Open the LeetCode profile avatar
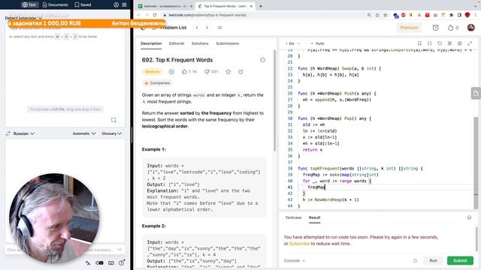The height and width of the screenshot is (270, 481). (x=471, y=28)
